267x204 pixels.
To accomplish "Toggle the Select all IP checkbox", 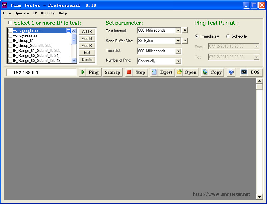I will 10,23.
